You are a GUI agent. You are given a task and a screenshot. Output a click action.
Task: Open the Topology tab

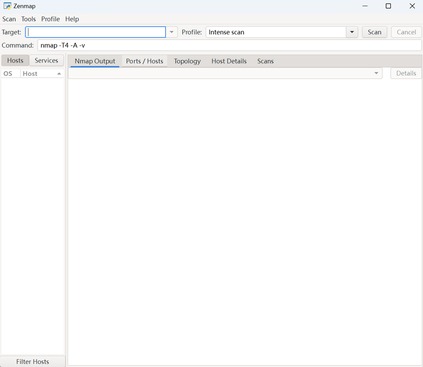point(187,61)
